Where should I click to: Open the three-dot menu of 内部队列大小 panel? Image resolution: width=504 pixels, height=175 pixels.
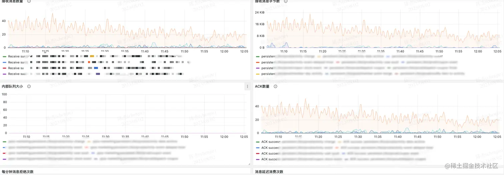(247, 86)
